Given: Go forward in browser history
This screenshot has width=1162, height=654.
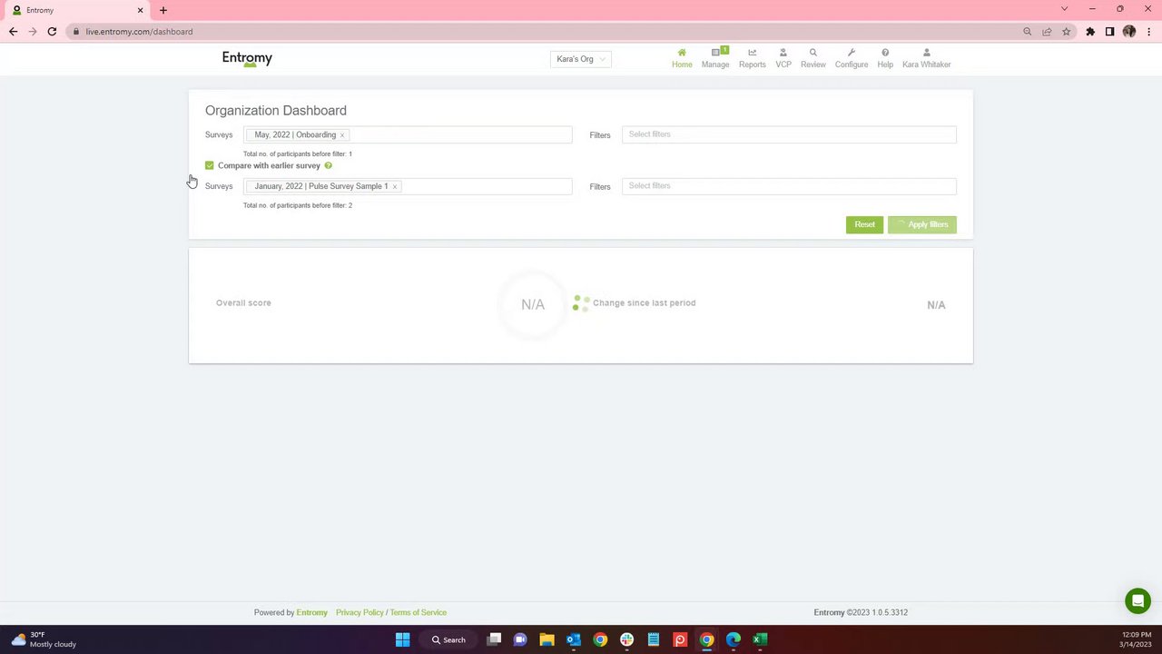Looking at the screenshot, I should [33, 31].
